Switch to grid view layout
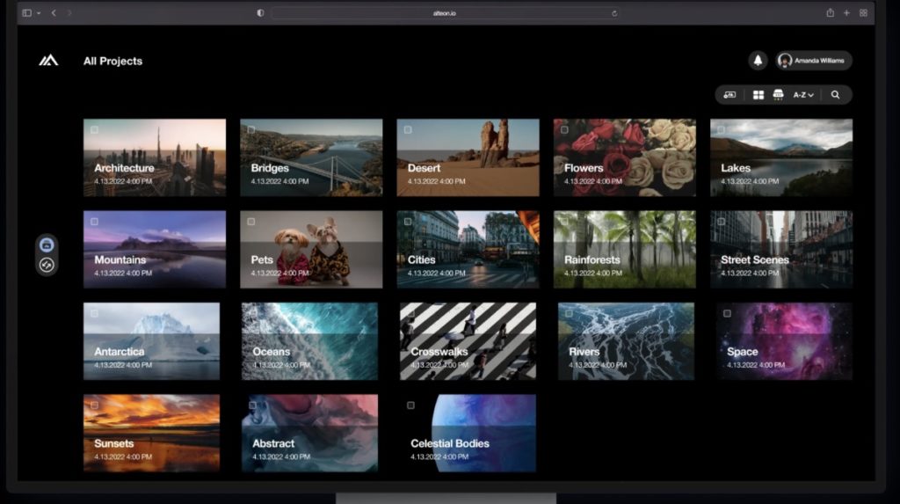The width and height of the screenshot is (900, 504). (758, 95)
